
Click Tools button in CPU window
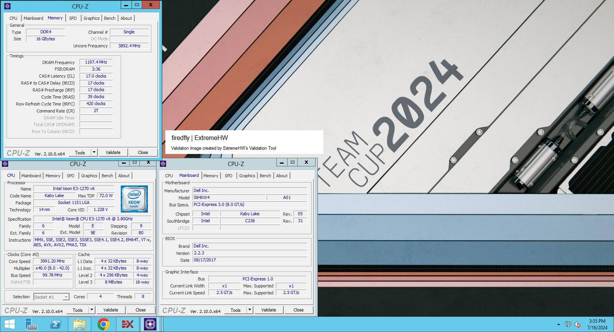point(78,310)
